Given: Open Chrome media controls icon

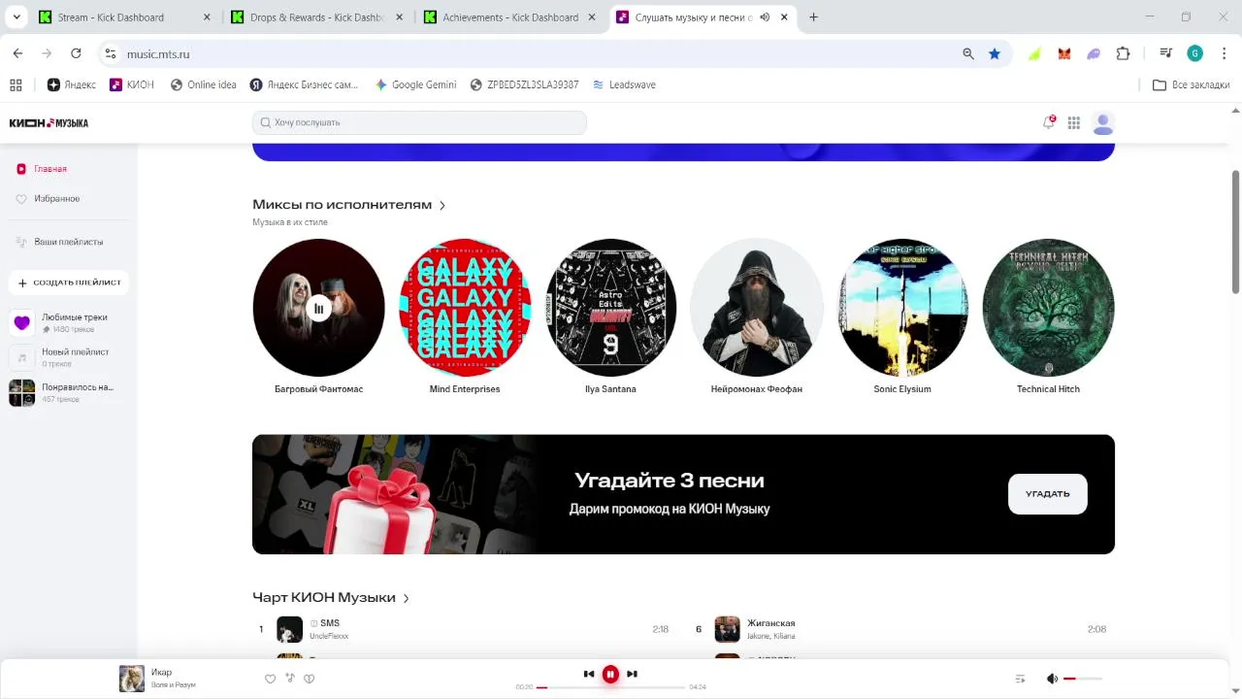Looking at the screenshot, I should [x=1165, y=53].
